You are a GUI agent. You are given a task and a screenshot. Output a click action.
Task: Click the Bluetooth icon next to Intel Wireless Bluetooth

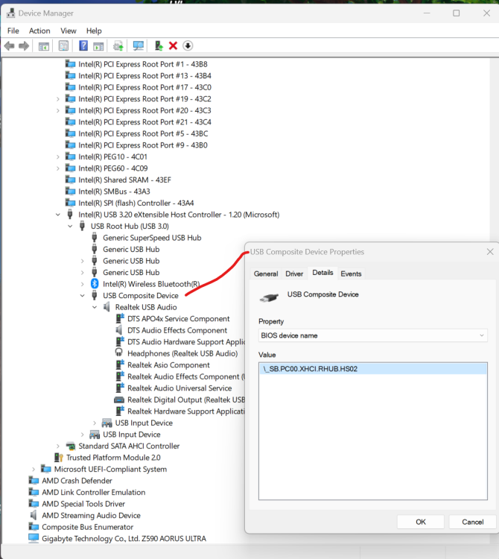(x=95, y=284)
